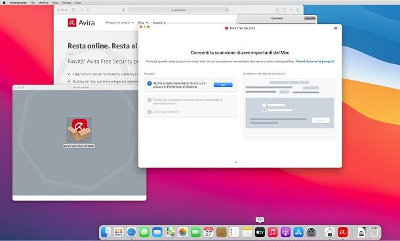Screen dimensions: 400x241
Task: Go back in Safari
Action: pos(81,10)
